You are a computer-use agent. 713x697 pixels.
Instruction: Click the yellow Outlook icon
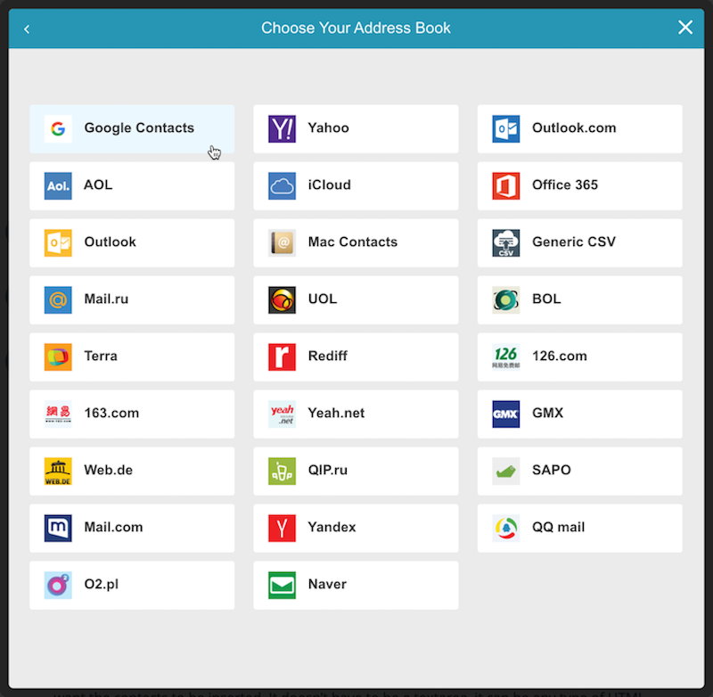[x=58, y=242]
